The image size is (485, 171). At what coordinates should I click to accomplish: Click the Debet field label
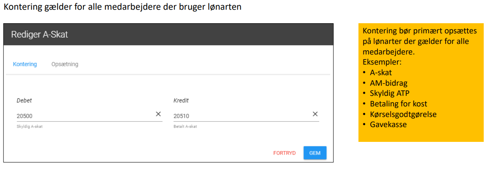point(24,100)
